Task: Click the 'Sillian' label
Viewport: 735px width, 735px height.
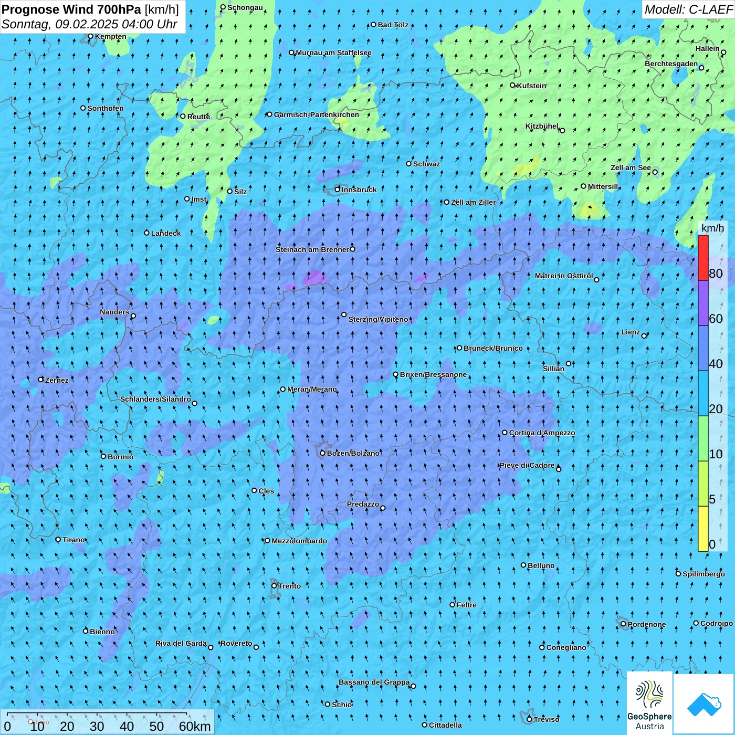Action: click(554, 369)
